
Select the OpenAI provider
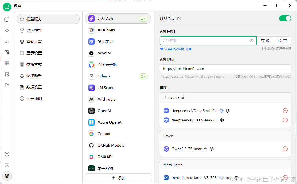pyautogui.click(x=118, y=111)
